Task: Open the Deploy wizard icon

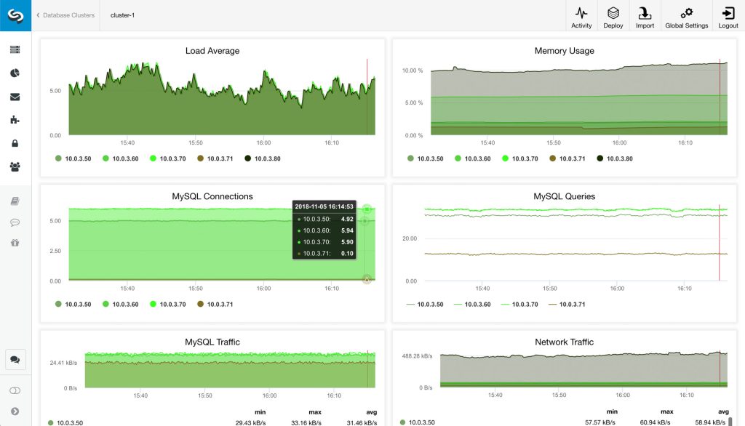Action: (x=613, y=16)
